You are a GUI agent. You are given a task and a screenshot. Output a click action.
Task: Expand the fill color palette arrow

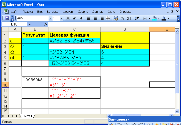(x=159, y=18)
